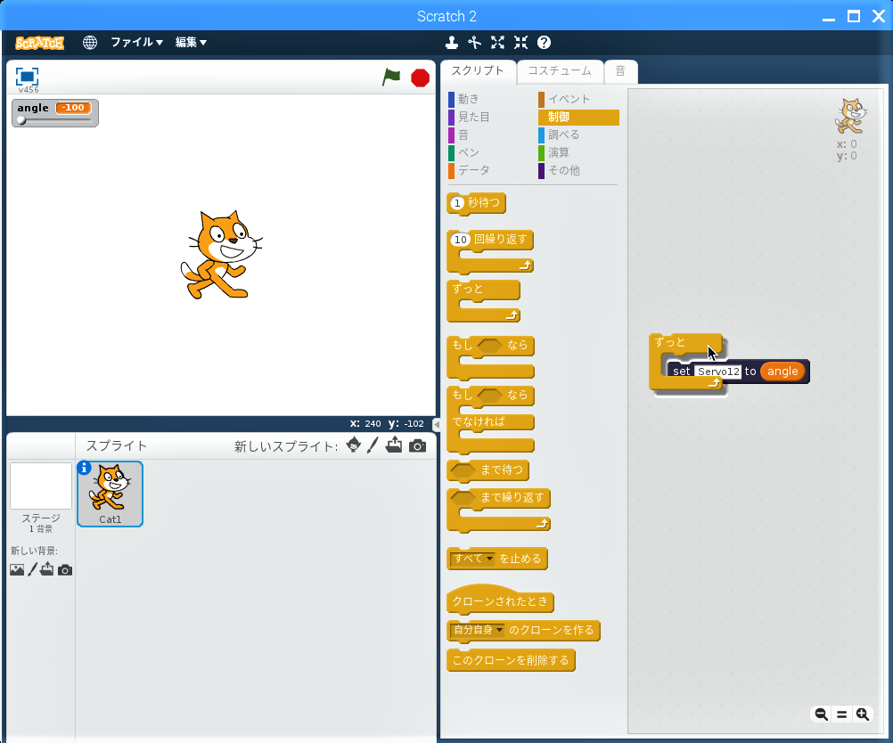Click the ずっと block in palette
Image resolution: width=893 pixels, height=743 pixels.
point(483,290)
